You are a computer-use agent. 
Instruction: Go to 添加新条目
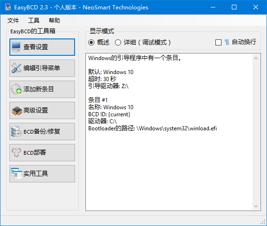click(42, 89)
